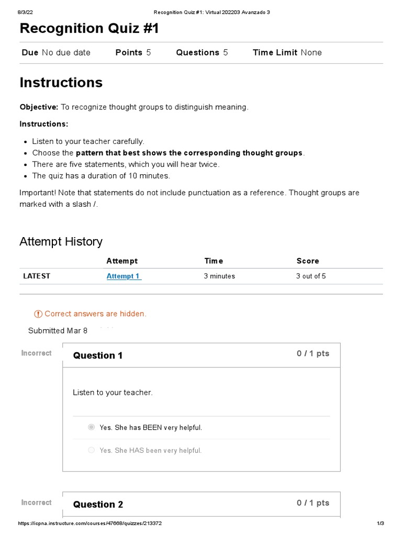Click the Recognition Quiz #1 title
The height and width of the screenshot is (536, 402).
pos(89,29)
